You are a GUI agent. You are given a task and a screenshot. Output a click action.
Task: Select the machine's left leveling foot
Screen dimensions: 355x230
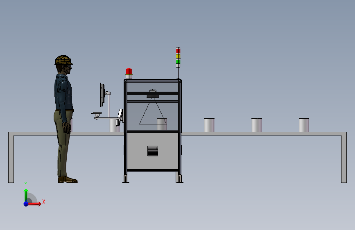(126, 178)
